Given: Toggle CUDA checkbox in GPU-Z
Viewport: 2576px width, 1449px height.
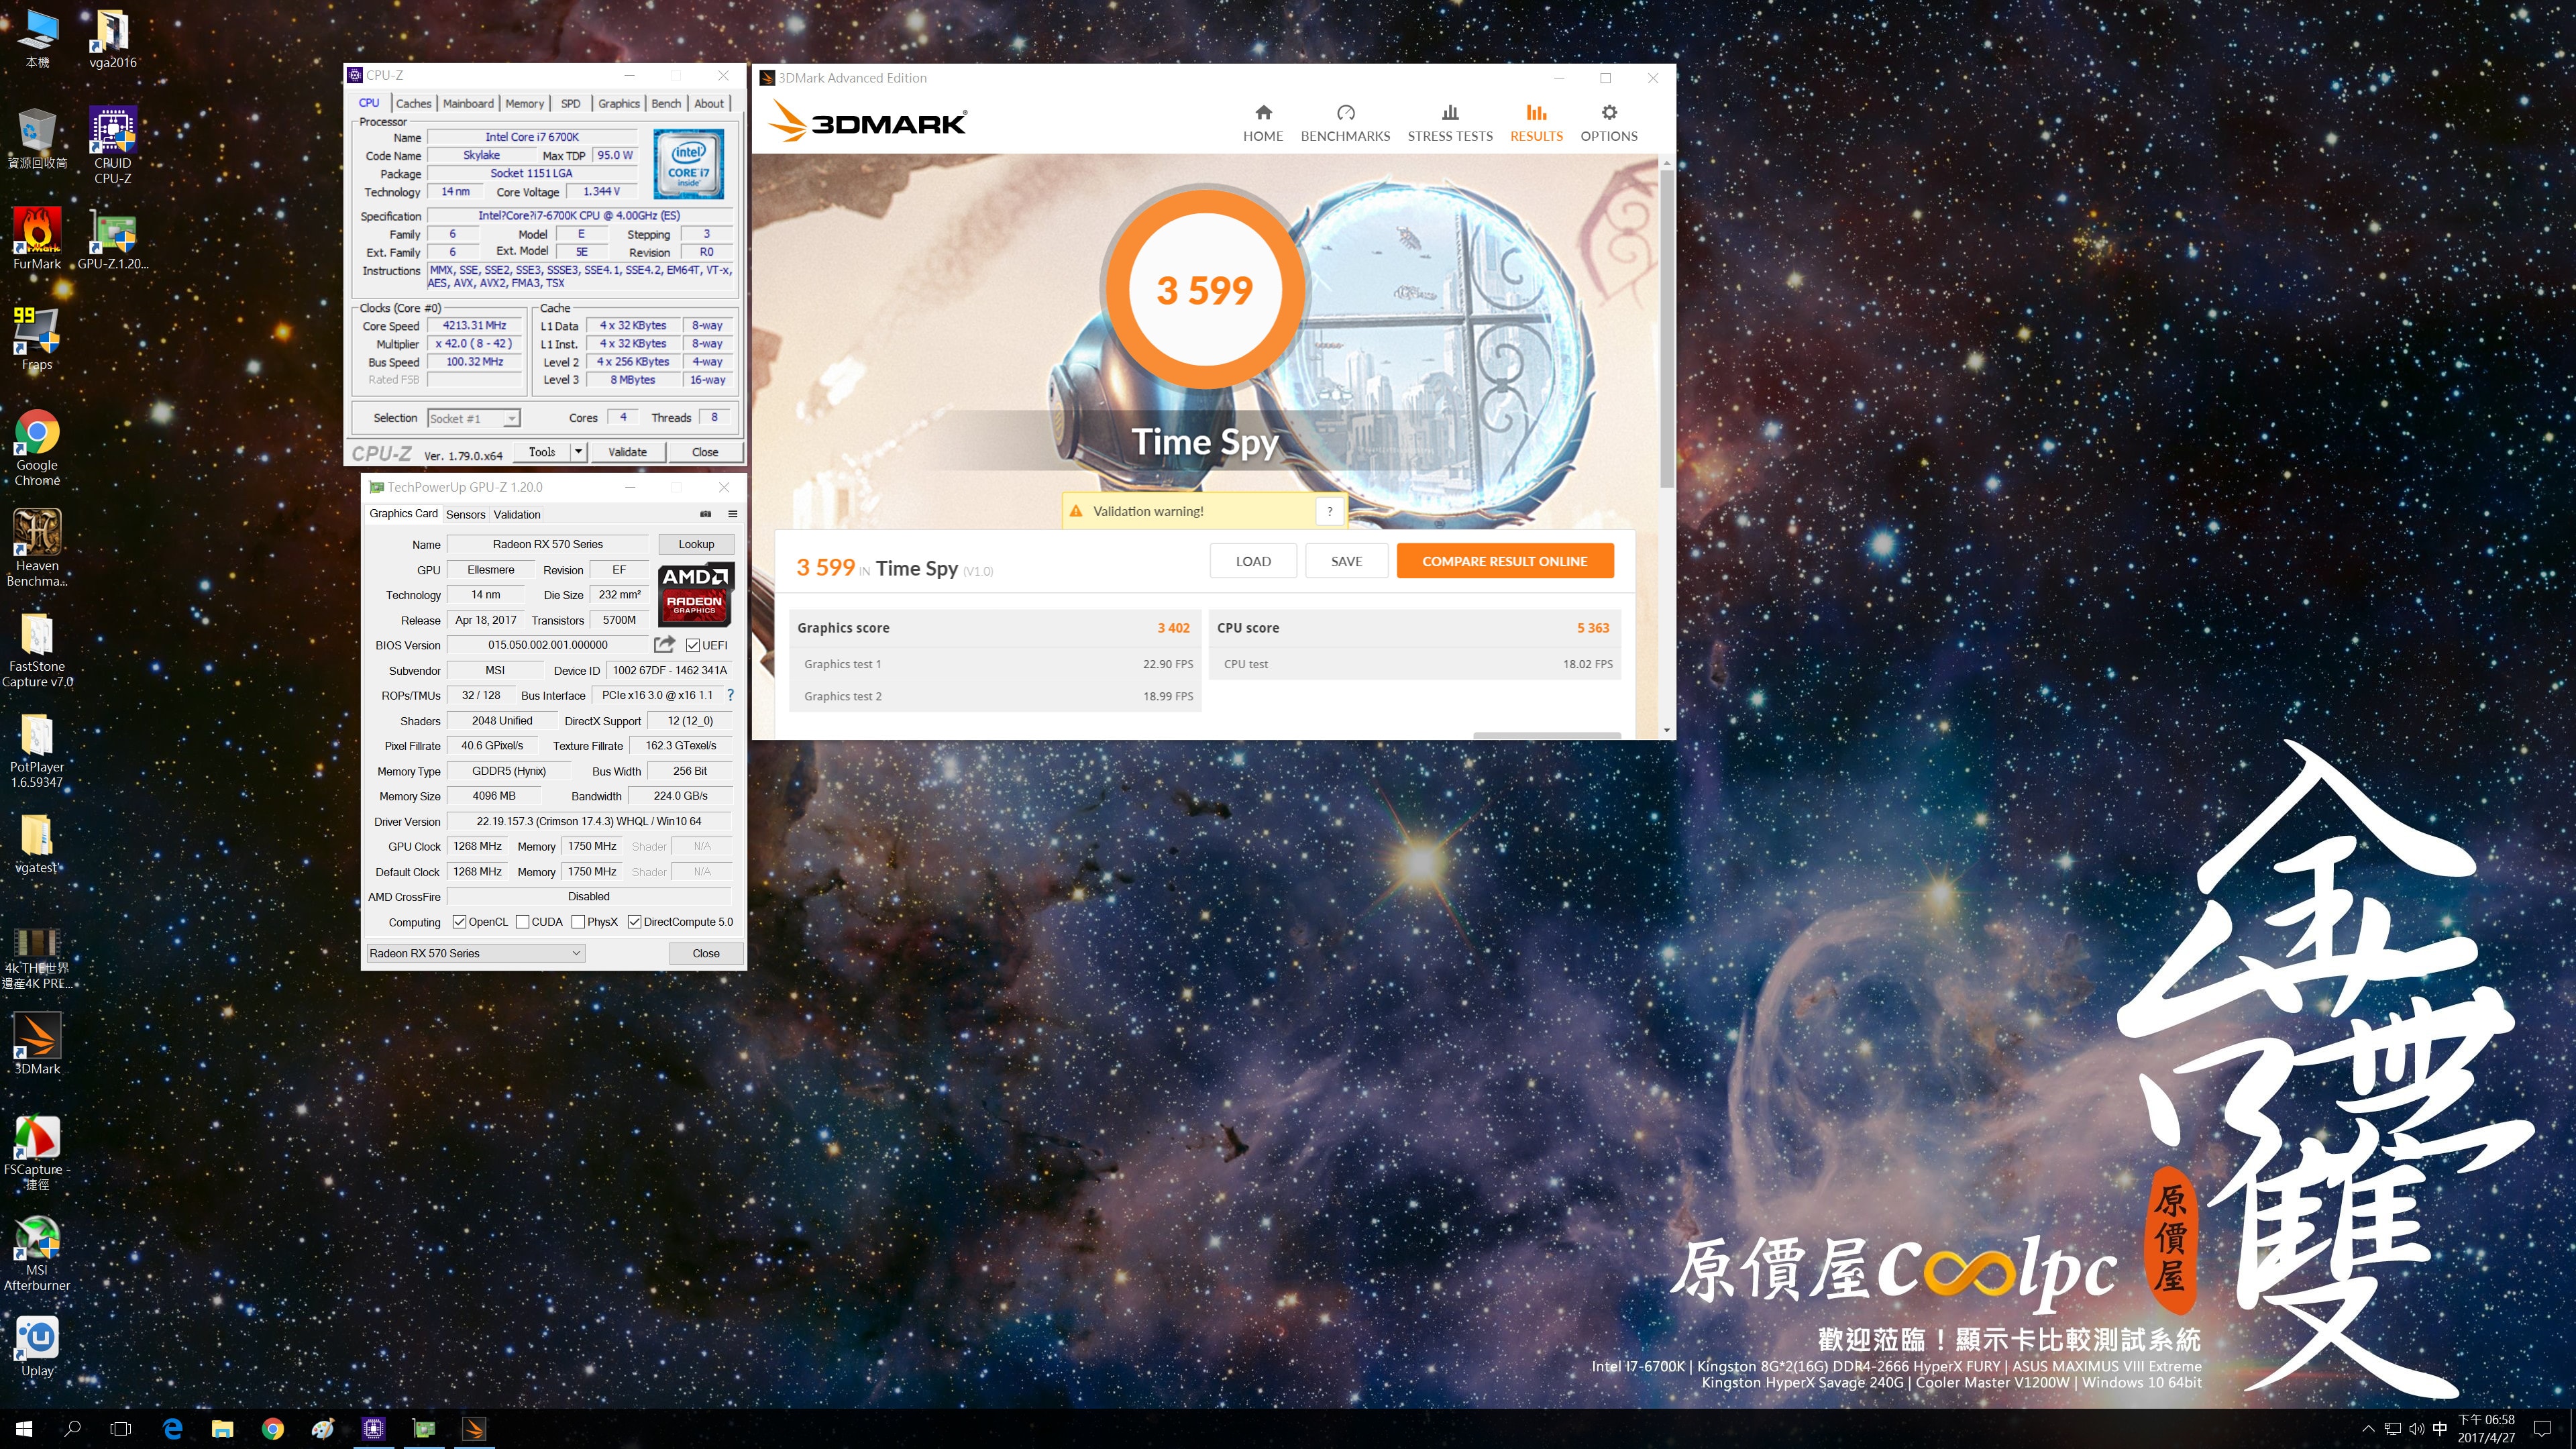Looking at the screenshot, I should point(522,922).
